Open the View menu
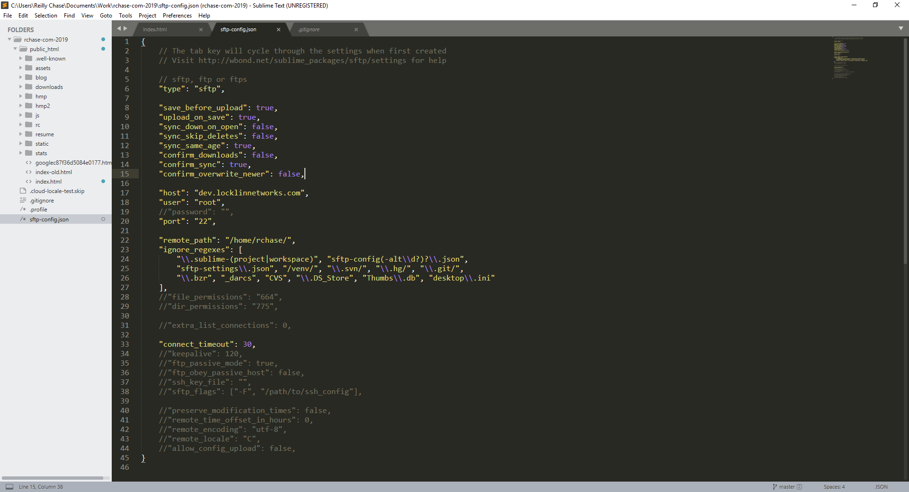 (87, 16)
